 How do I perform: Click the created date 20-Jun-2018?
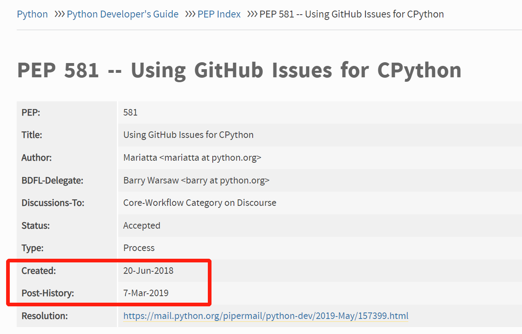tap(148, 271)
